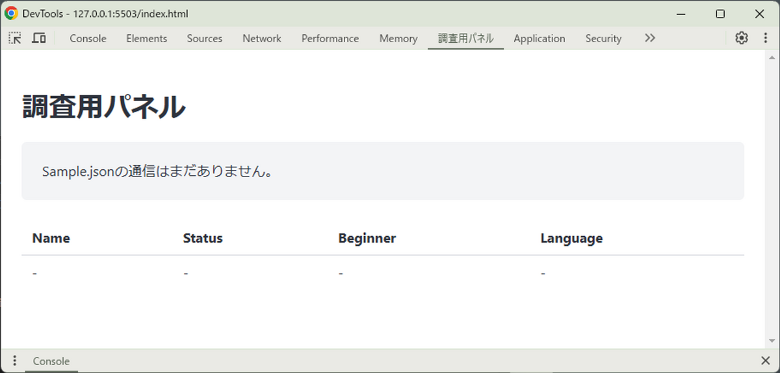This screenshot has width=780, height=373.
Task: Open the Application tab
Action: pos(539,38)
